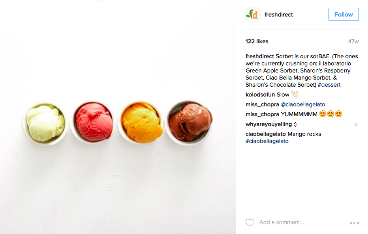This screenshot has width=368, height=234.
Task: Click the red raspberry sorbet bowl
Action: coord(93,123)
